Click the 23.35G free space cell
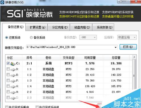Viewport: 141px width, 108px height. tap(90, 69)
